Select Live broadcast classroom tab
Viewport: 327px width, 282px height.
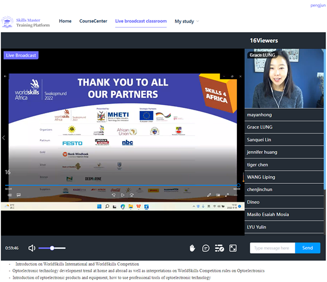141,21
